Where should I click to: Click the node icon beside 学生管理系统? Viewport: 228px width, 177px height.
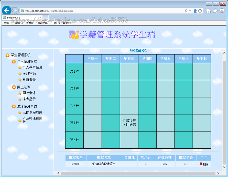pos(7,55)
